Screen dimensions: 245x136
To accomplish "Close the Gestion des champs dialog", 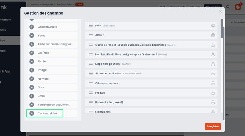I will [x=221, y=11].
